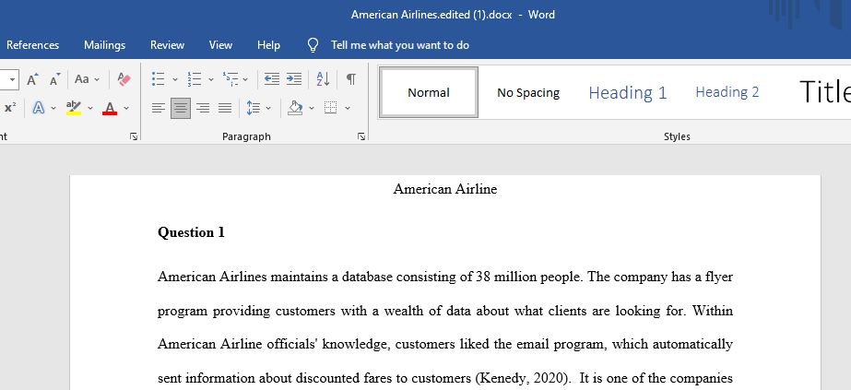This screenshot has width=851, height=390.
Task: Apply multilevel list
Action: point(230,79)
